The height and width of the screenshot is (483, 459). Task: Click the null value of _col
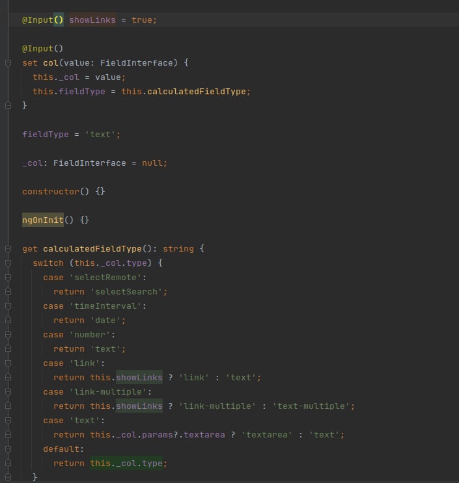pos(152,163)
